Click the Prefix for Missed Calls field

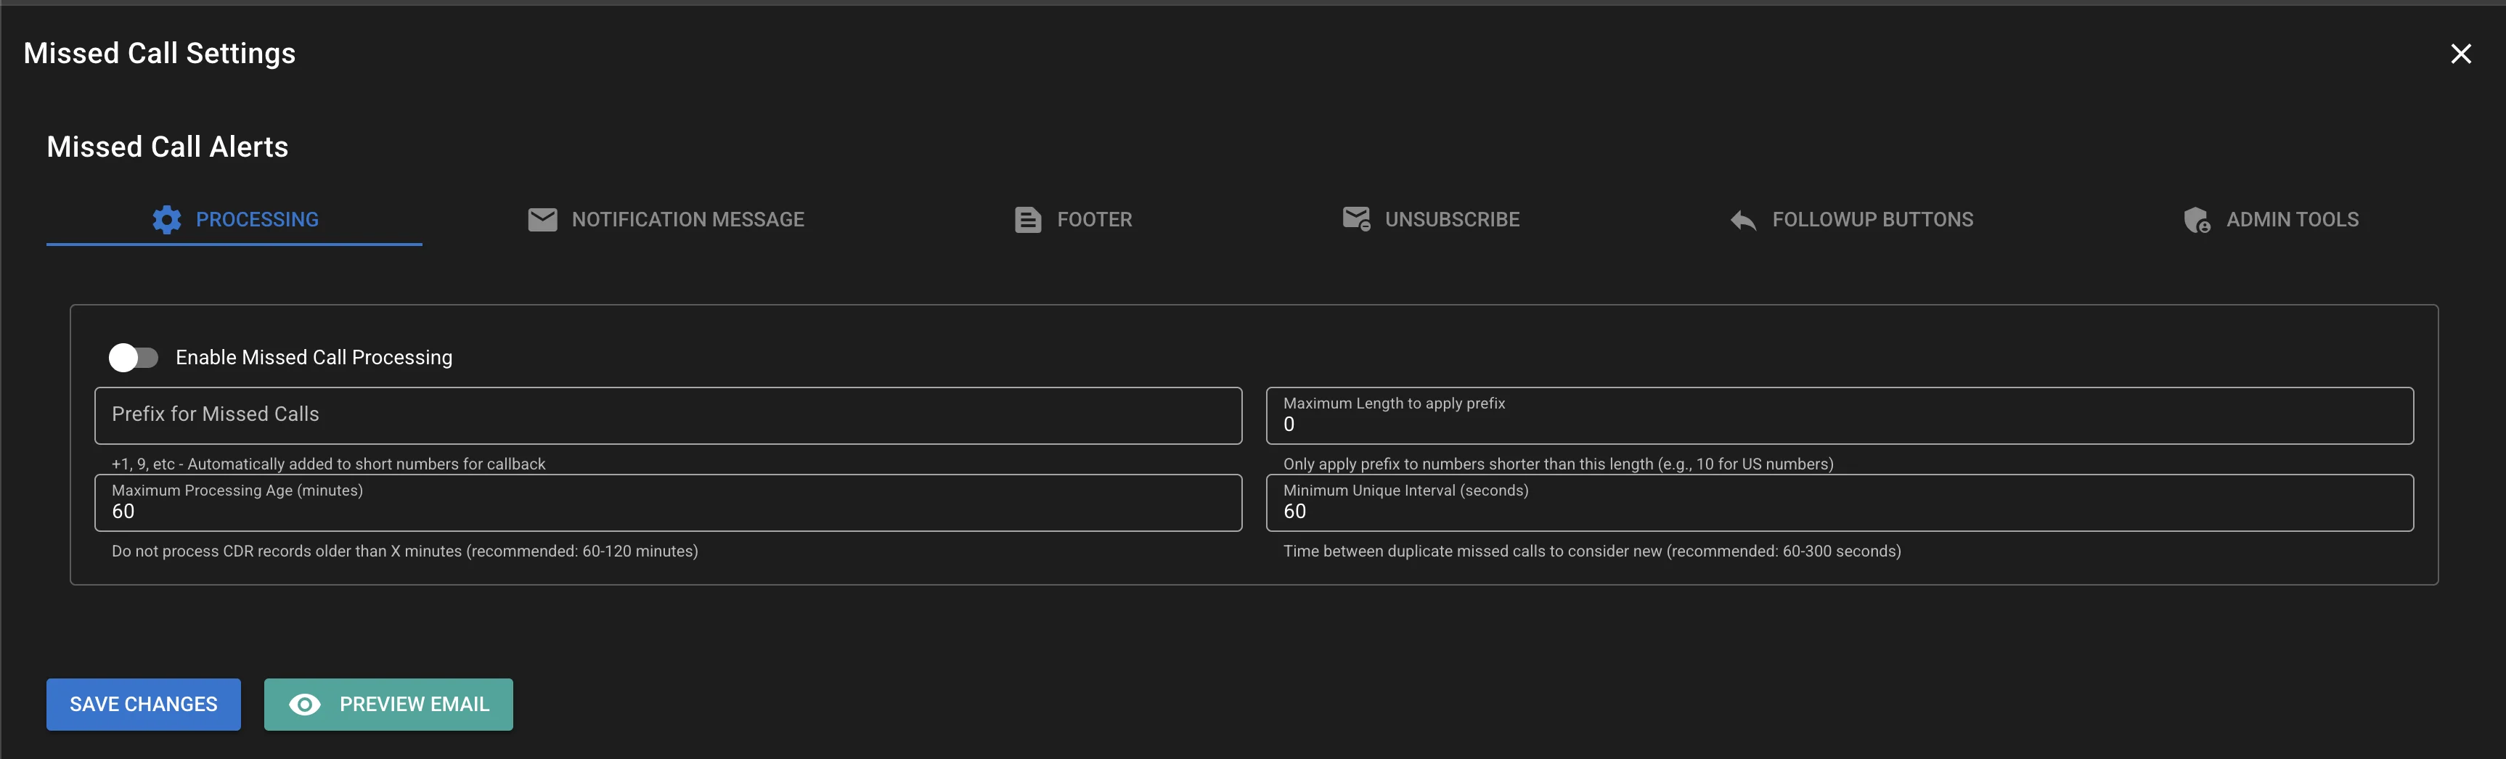click(667, 415)
